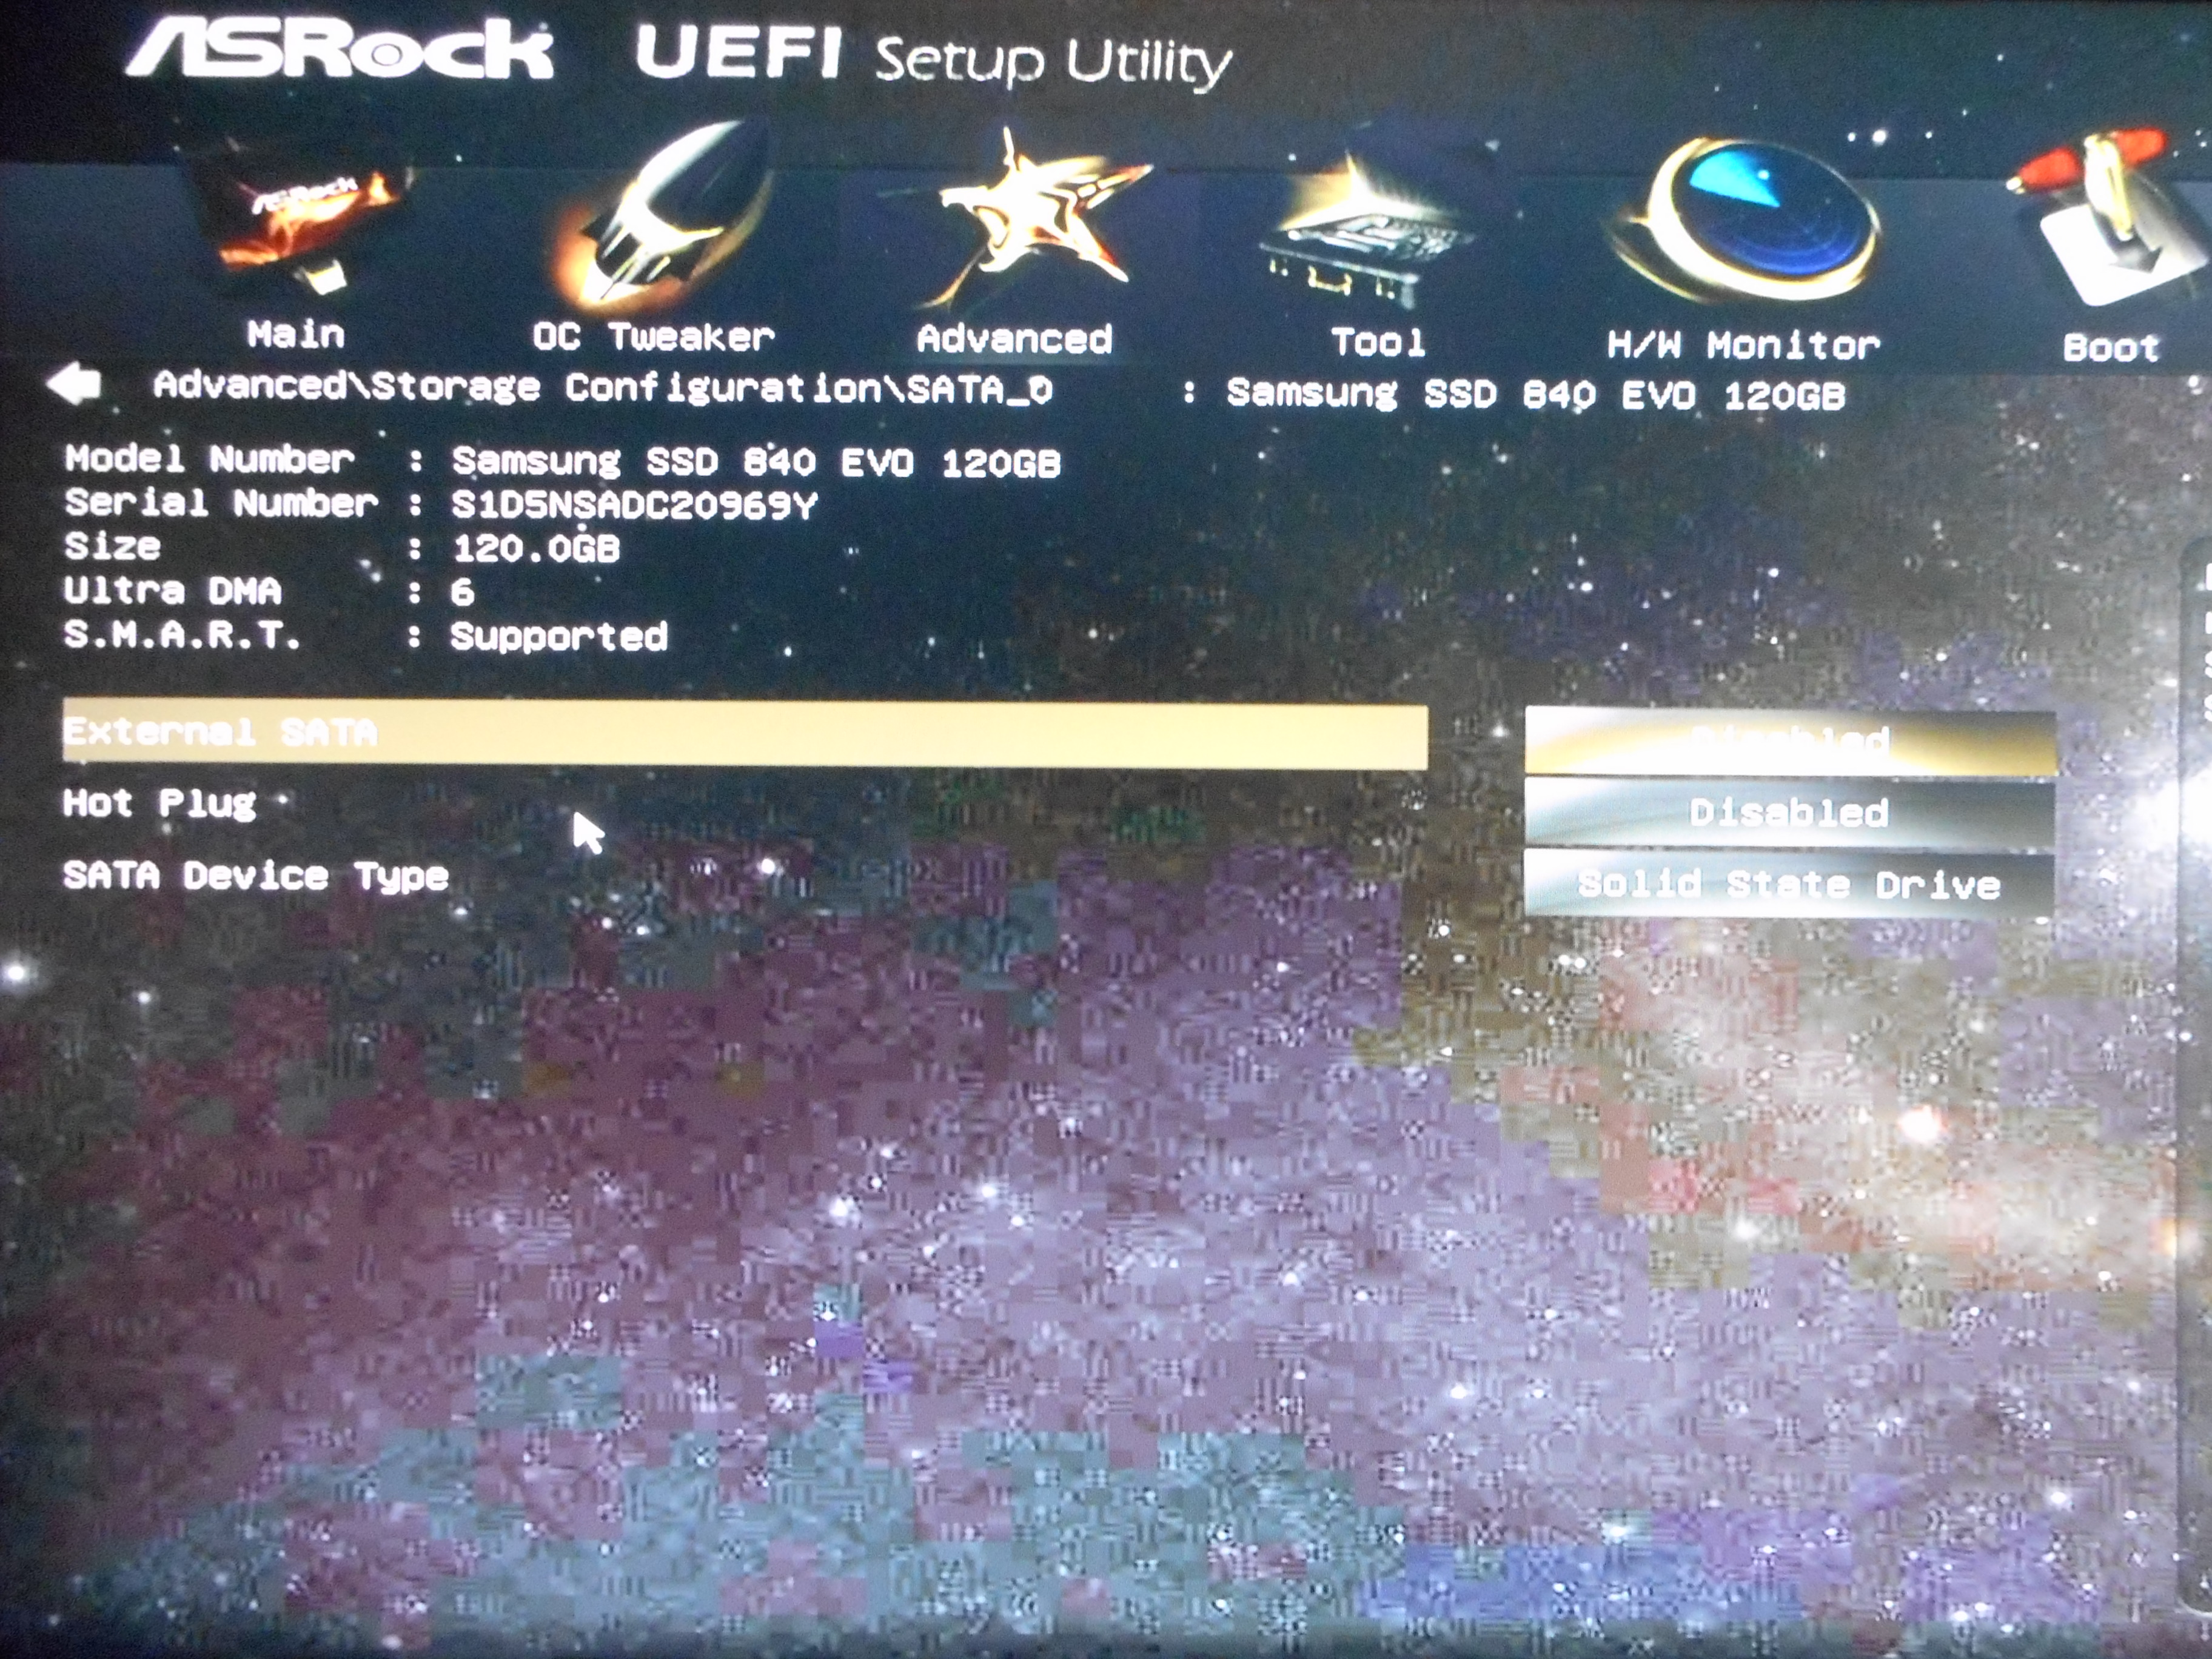Image resolution: width=2212 pixels, height=1659 pixels.
Task: Switch to the H/W Monitor tab label
Action: coord(1744,345)
